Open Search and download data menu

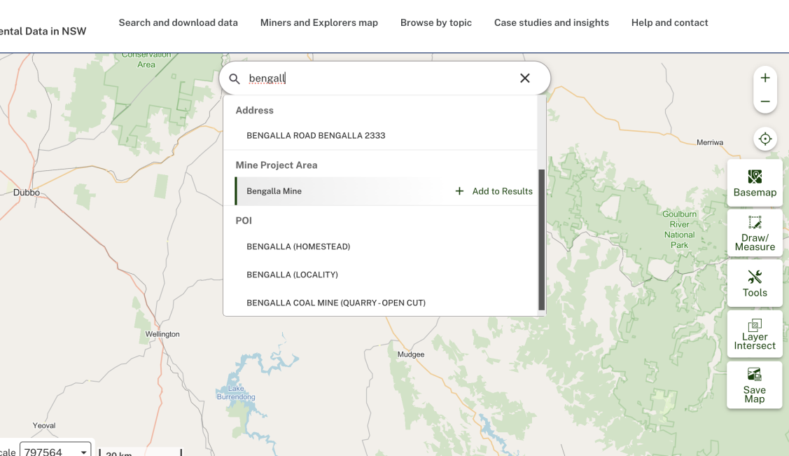pyautogui.click(x=178, y=22)
